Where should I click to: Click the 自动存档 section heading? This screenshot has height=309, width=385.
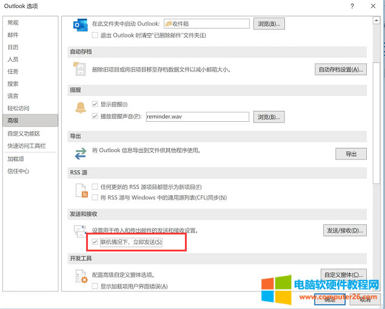coord(81,51)
